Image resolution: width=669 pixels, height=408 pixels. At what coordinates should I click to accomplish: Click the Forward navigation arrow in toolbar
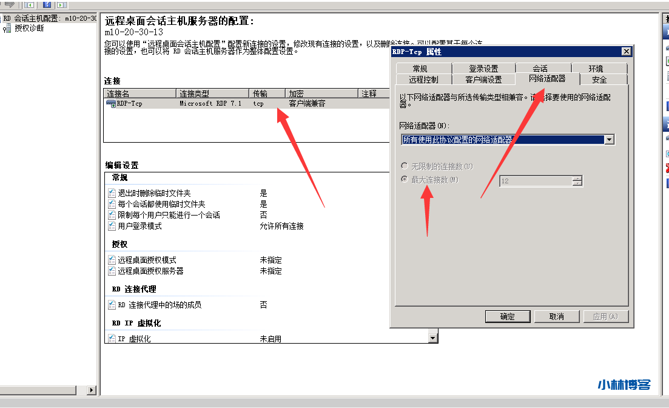pos(10,4)
